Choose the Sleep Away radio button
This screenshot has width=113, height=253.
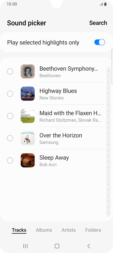click(10, 161)
